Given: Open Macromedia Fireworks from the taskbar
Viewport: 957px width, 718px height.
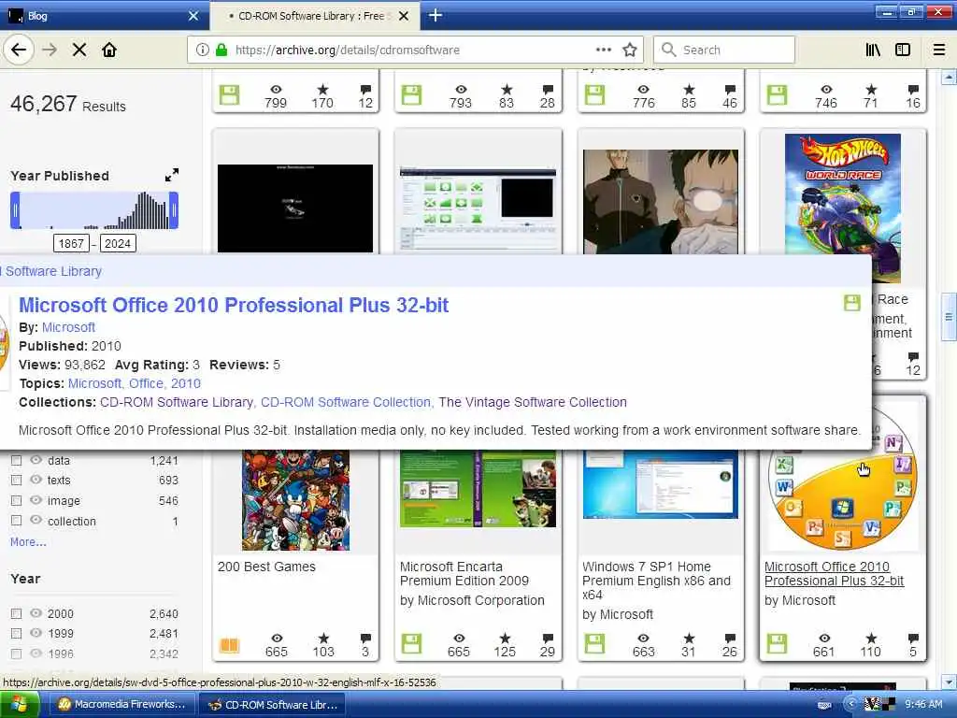Looking at the screenshot, I should click(121, 705).
